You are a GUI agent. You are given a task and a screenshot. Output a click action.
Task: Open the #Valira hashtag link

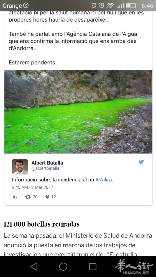click(x=104, y=180)
